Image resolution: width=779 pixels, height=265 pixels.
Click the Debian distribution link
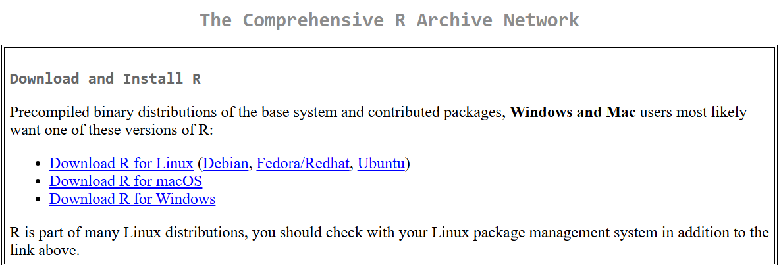click(x=227, y=164)
